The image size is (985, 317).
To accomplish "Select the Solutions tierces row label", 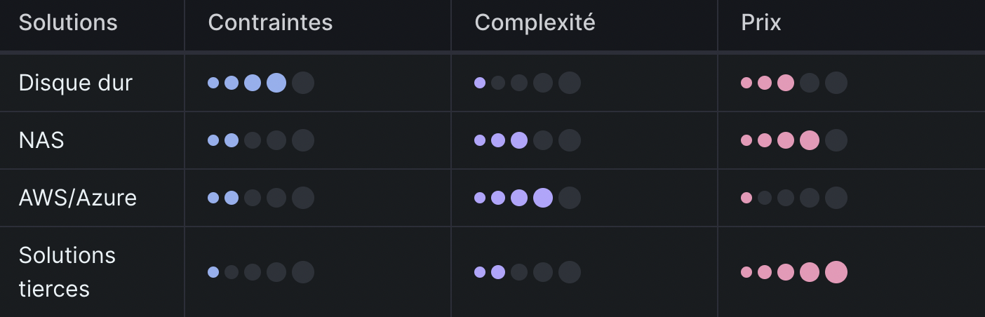I will [x=67, y=271].
